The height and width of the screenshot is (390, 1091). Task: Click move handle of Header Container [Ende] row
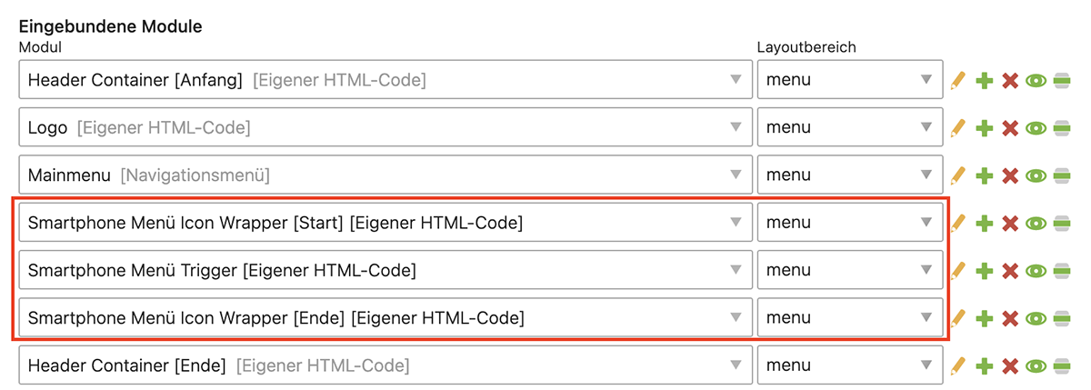click(x=1061, y=366)
